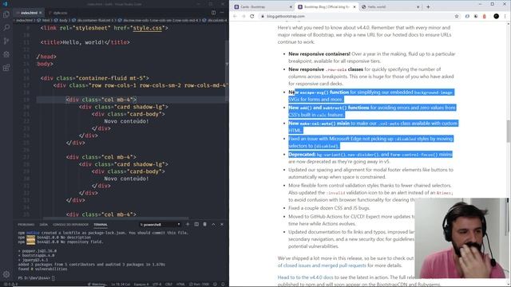This screenshot has height=287, width=511.
Task: Click the editor horizontal scrollbar
Action: 116,218
